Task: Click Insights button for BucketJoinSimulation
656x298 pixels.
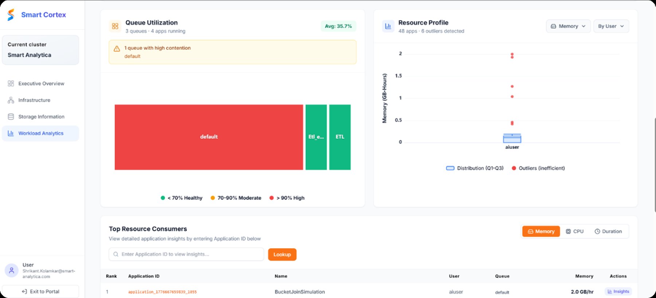Action: pos(618,291)
